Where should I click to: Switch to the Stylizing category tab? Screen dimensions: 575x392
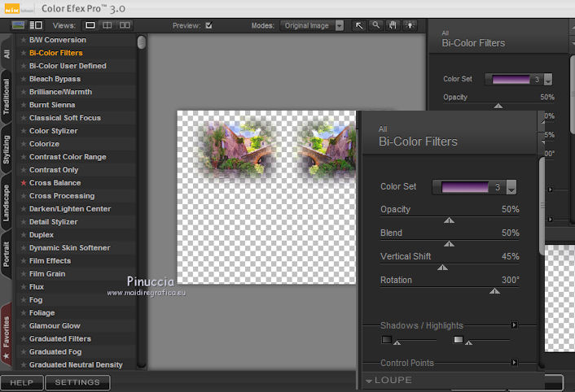(7, 150)
